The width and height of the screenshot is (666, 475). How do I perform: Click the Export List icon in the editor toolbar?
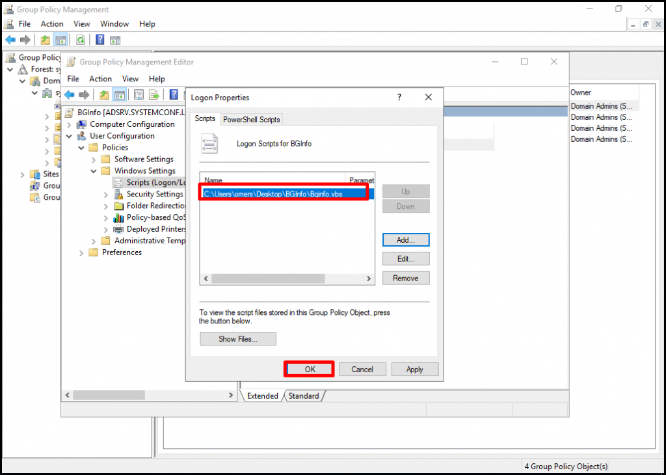[x=155, y=94]
